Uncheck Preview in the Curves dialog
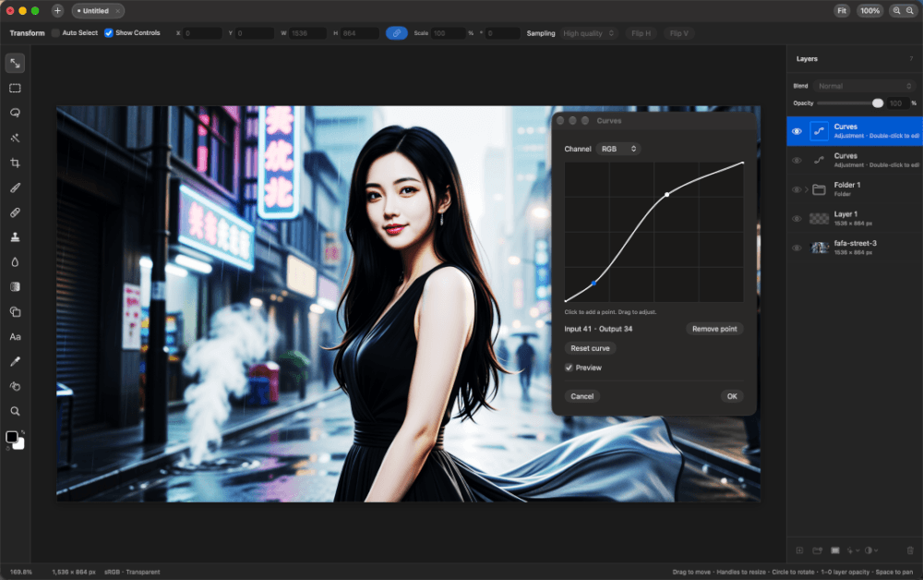The width and height of the screenshot is (923, 580). [x=569, y=368]
